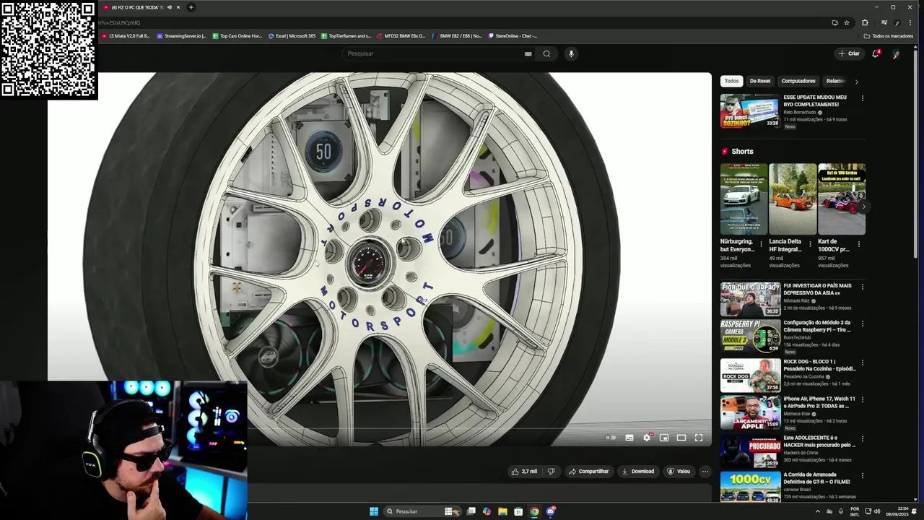Show the next Shorts with arrow
Viewport: 924px width, 520px height.
[863, 207]
